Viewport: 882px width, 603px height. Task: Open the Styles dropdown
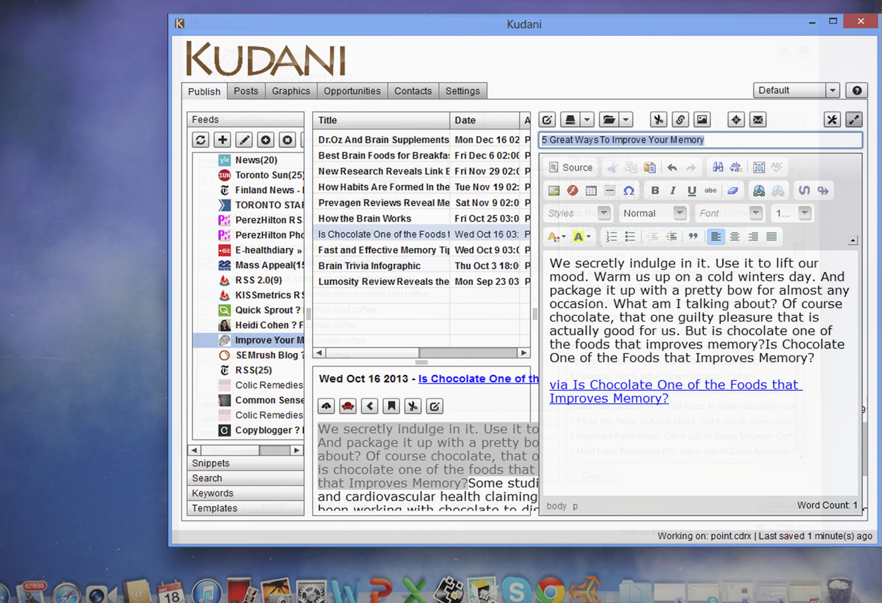click(x=578, y=213)
